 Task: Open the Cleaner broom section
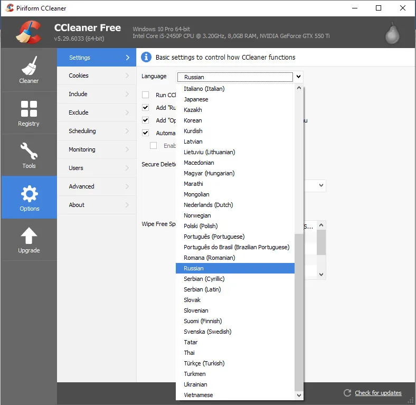(29, 70)
